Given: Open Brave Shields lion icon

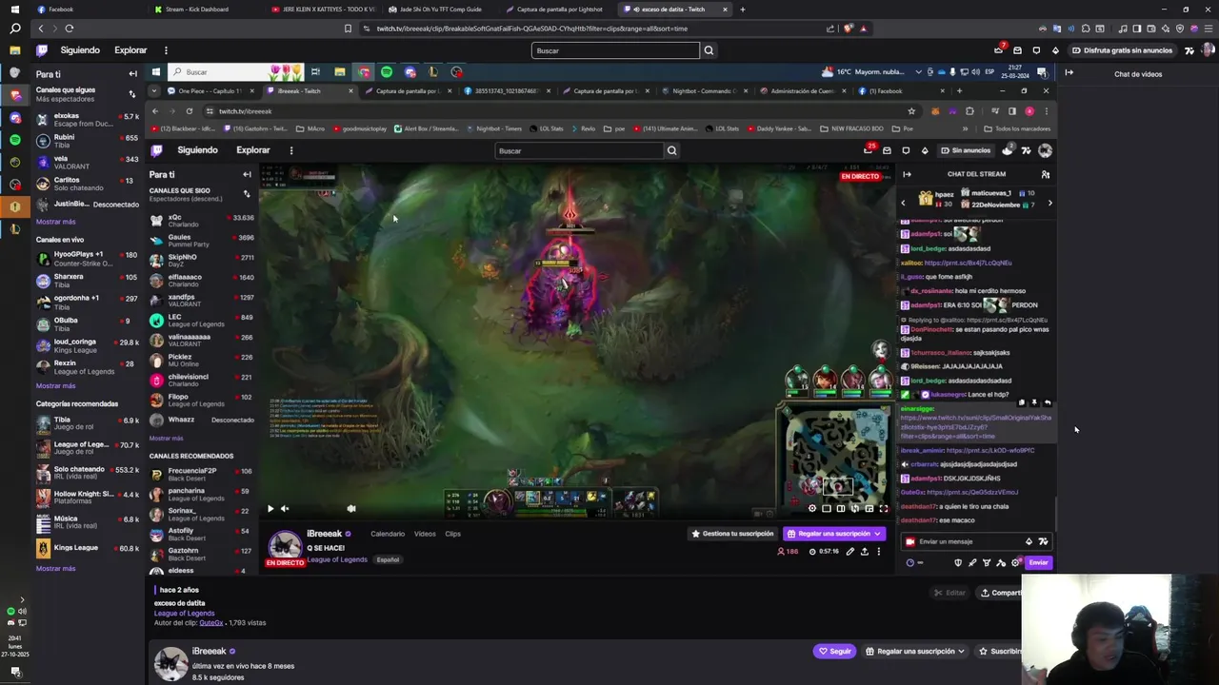Looking at the screenshot, I should 849,29.
